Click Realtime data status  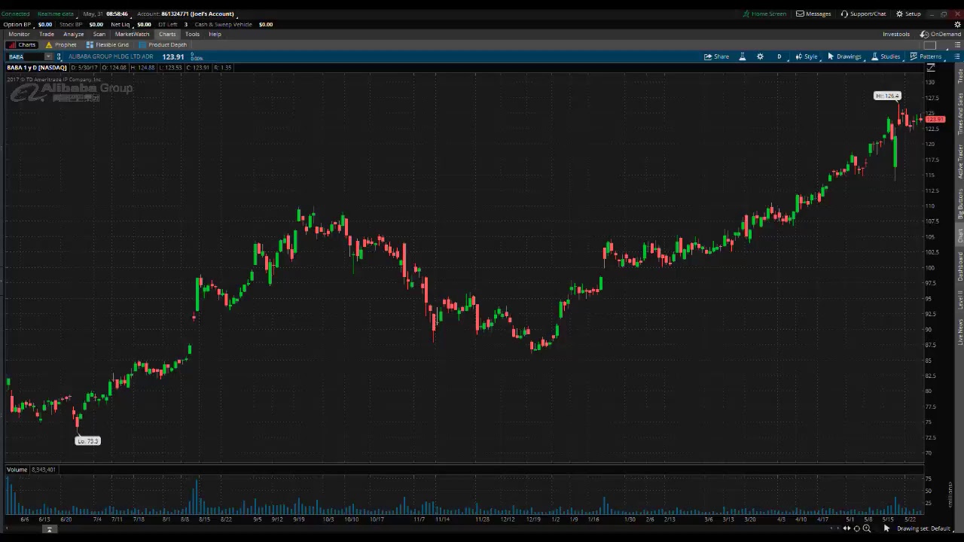pos(56,14)
